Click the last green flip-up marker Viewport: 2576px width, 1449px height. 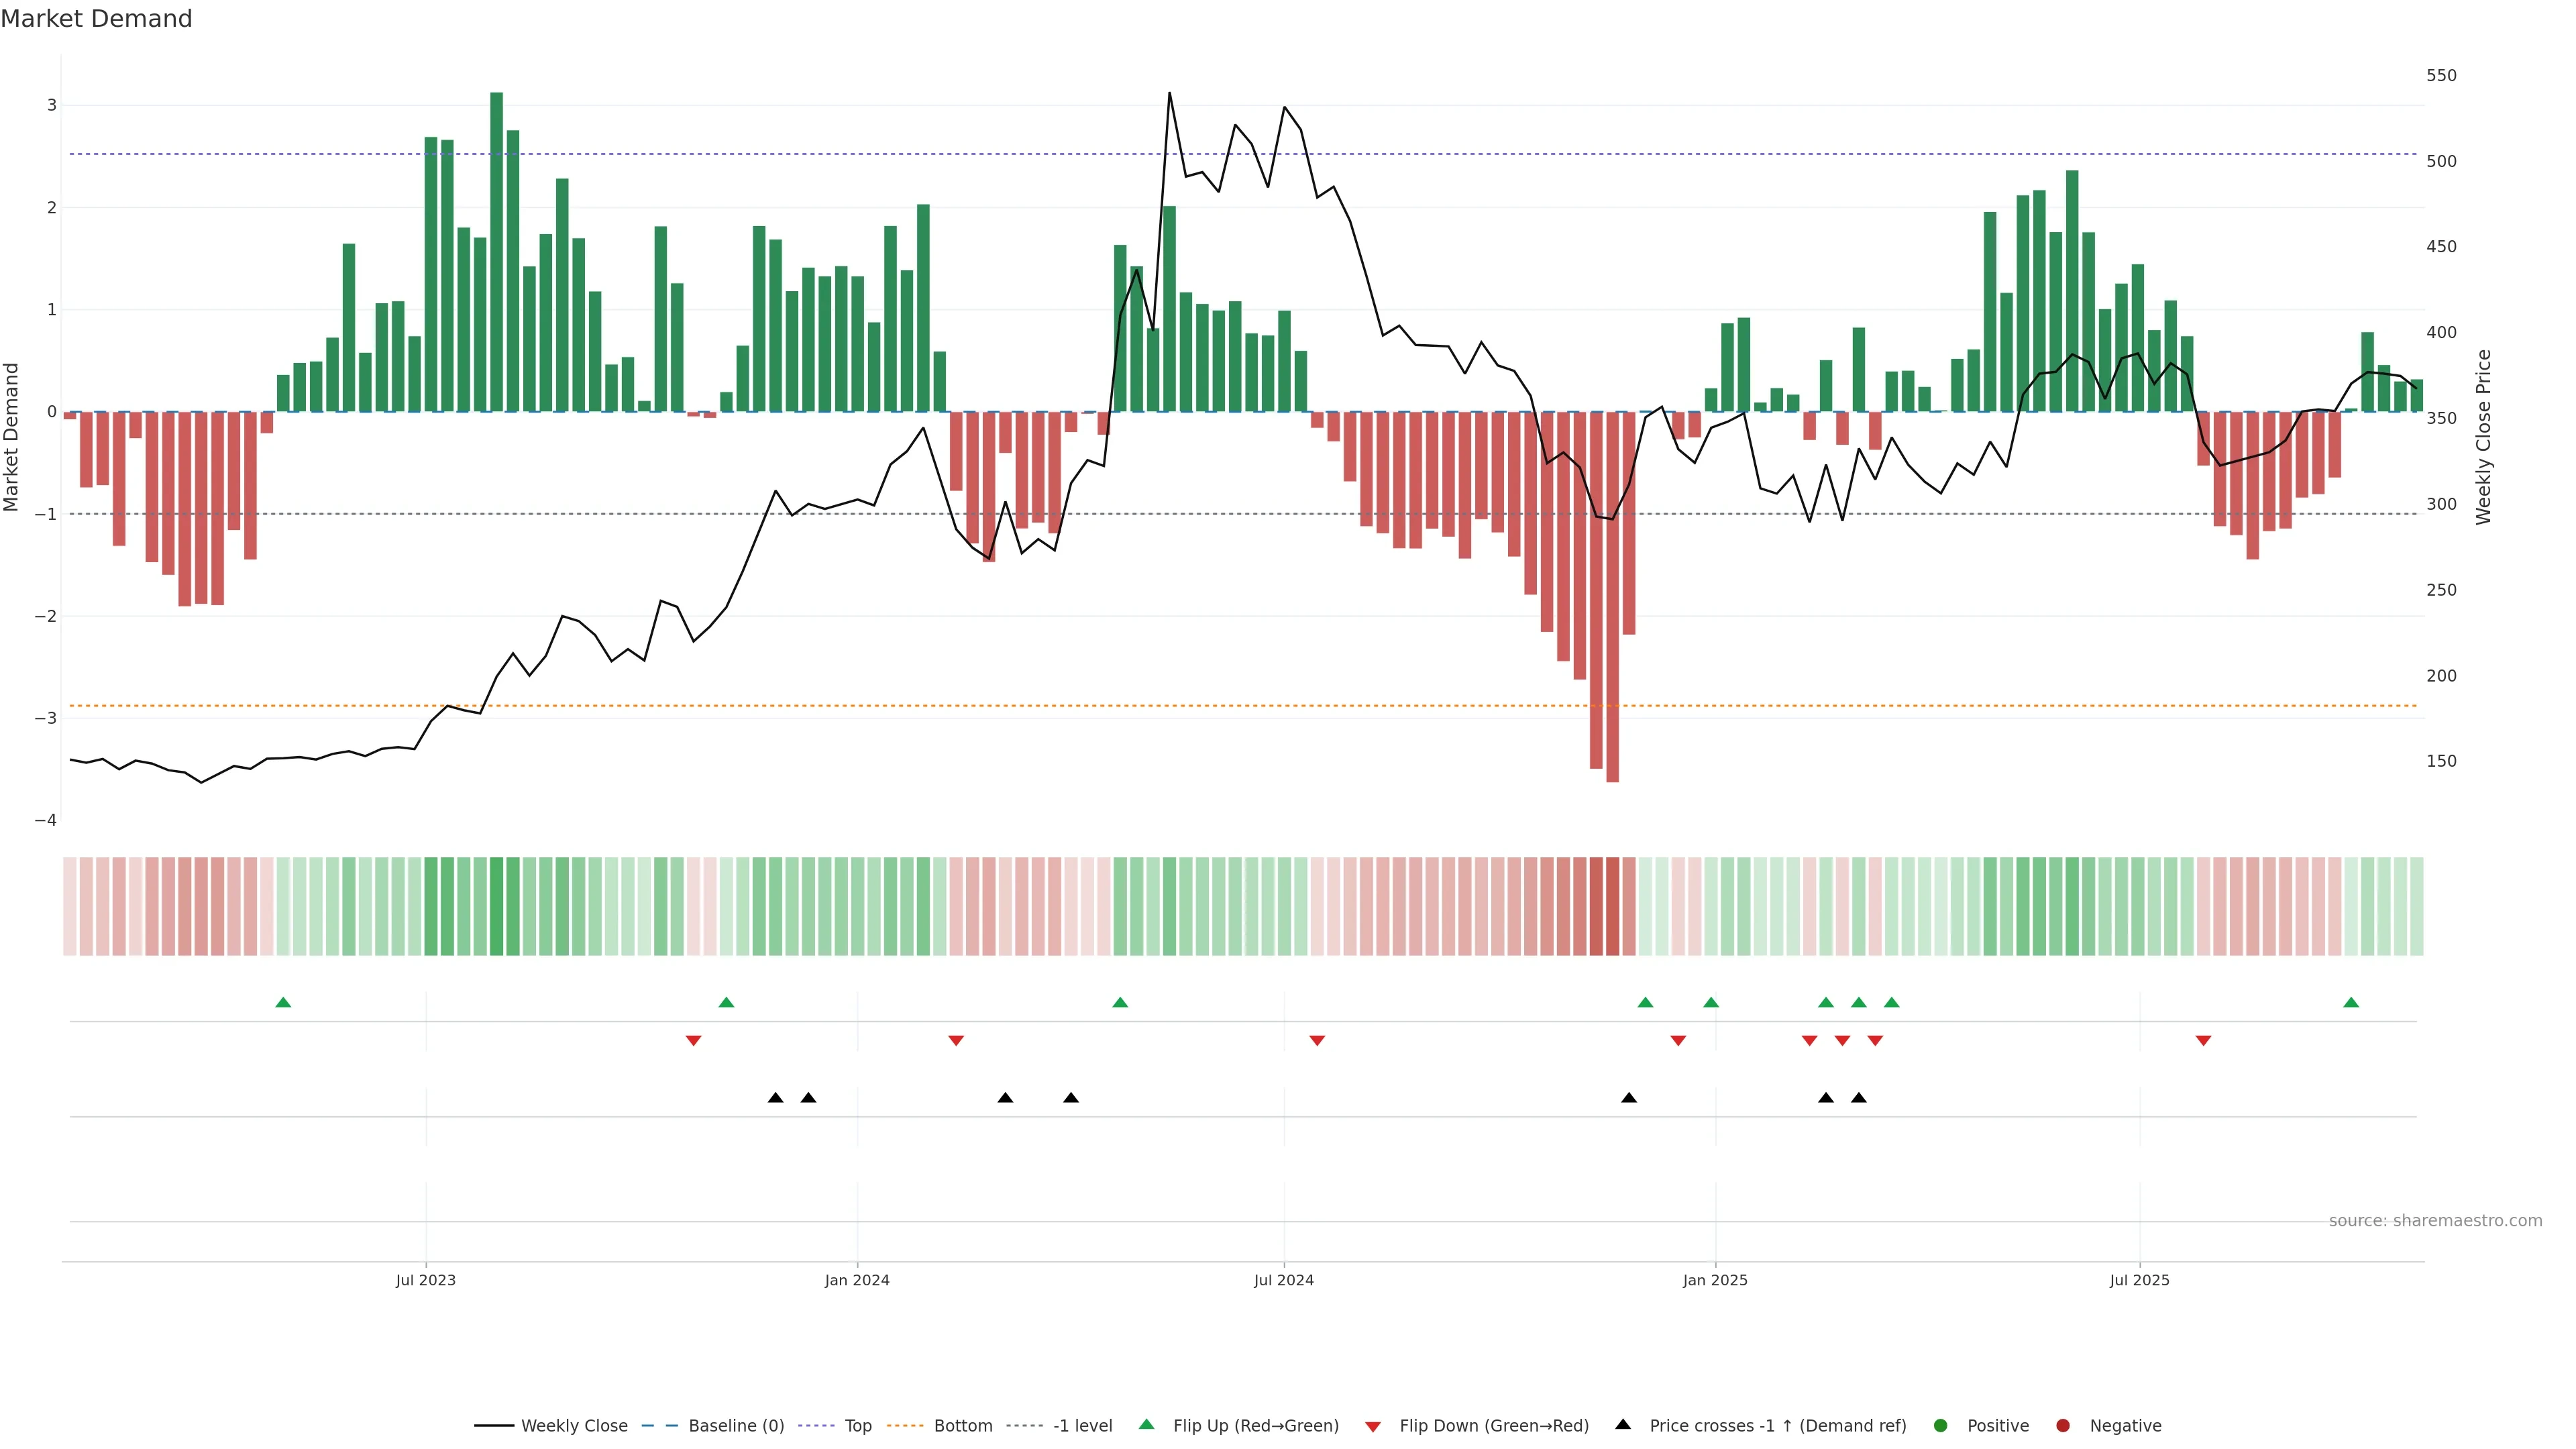tap(2351, 1002)
